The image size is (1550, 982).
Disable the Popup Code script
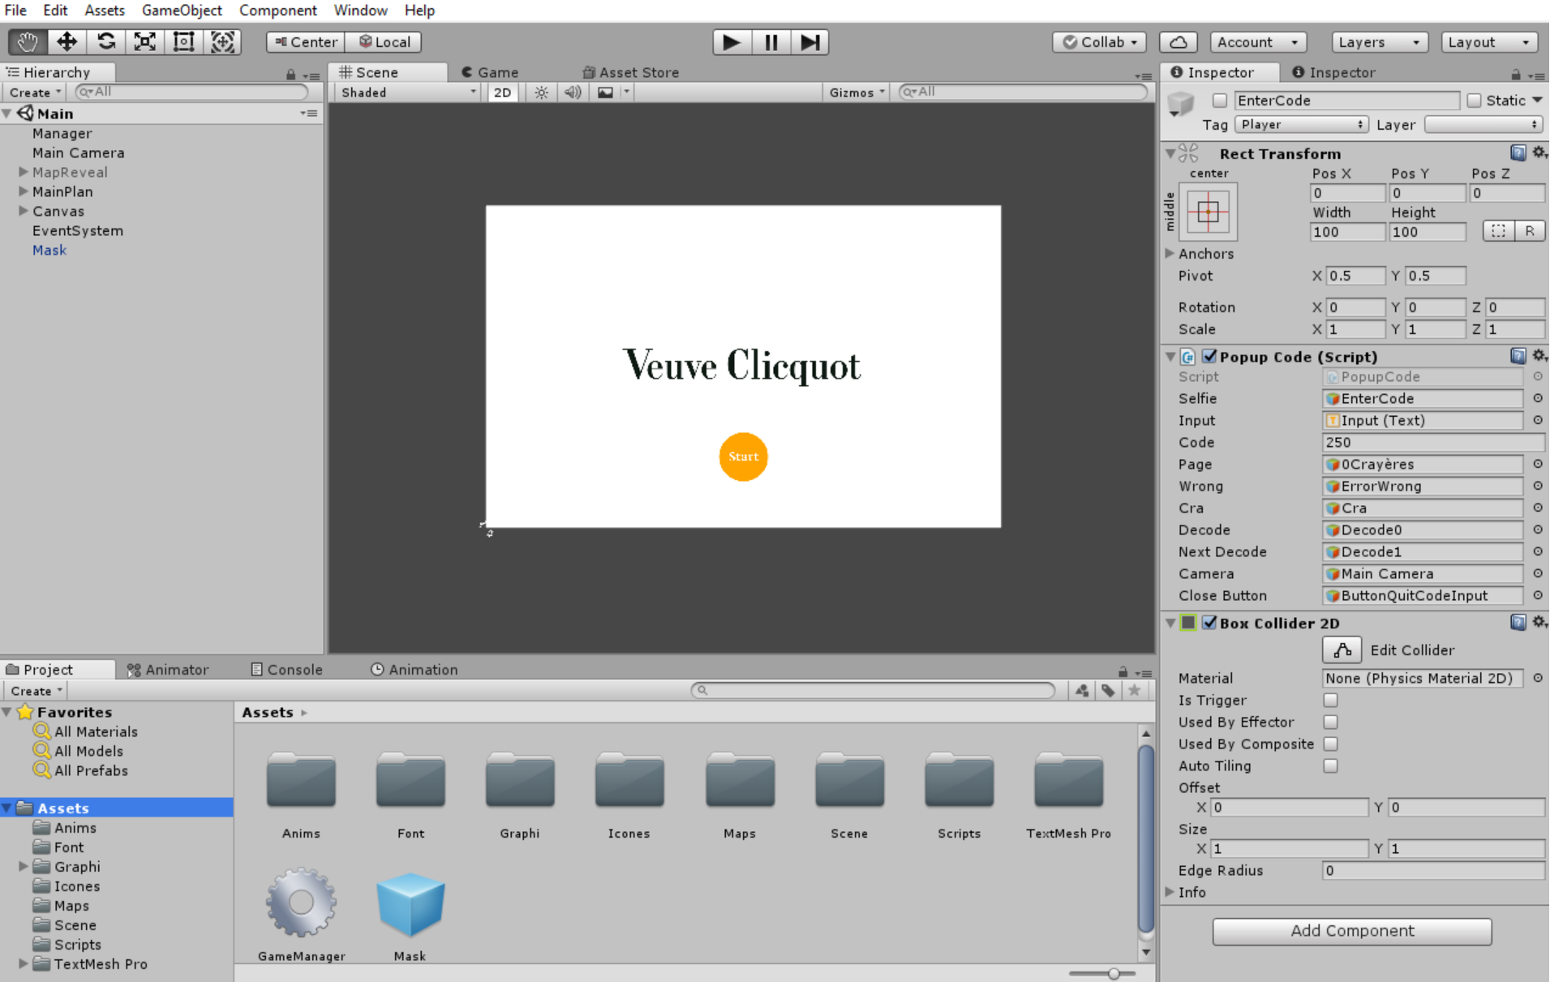click(1209, 356)
